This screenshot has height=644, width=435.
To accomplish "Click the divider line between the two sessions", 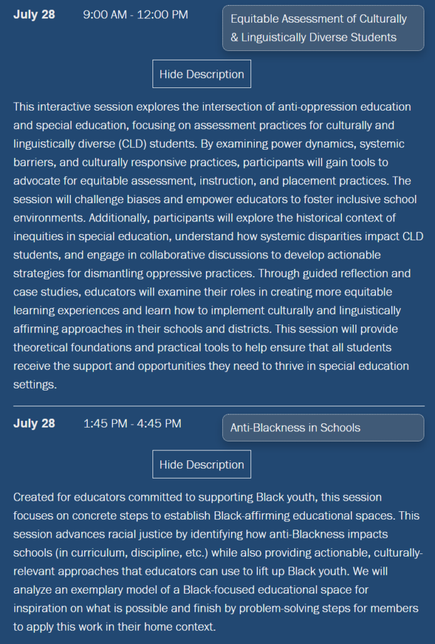I will (219, 406).
